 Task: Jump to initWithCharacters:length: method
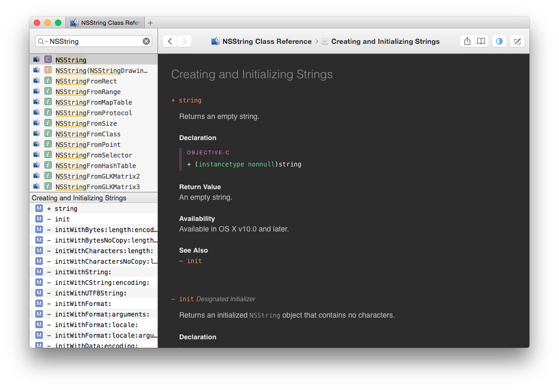94,250
